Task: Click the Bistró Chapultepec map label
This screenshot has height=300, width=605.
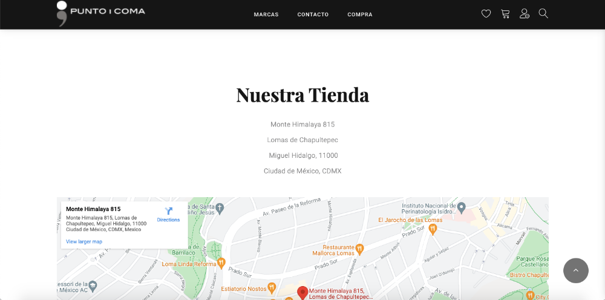Action: click(x=530, y=275)
